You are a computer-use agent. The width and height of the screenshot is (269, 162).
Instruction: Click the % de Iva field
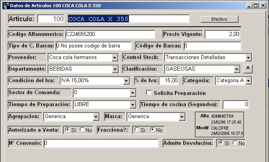169,81
